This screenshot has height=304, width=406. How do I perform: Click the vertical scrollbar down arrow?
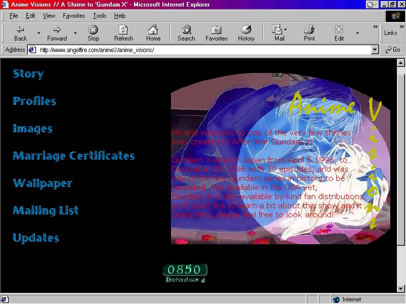point(401,288)
